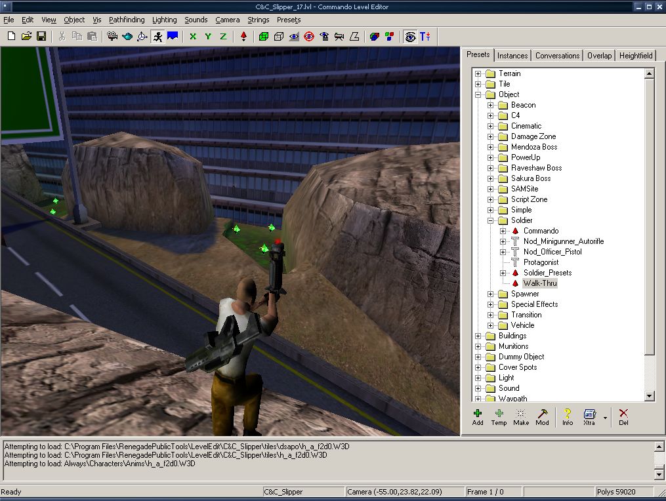This screenshot has width=666, height=501.
Task: Click the preset tree scrollbar down arrow
Action: coord(650,396)
